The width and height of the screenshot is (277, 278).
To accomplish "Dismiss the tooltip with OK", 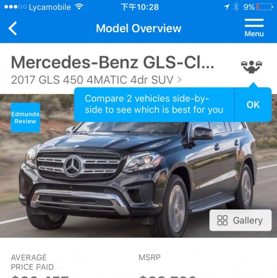I will pos(253,105).
